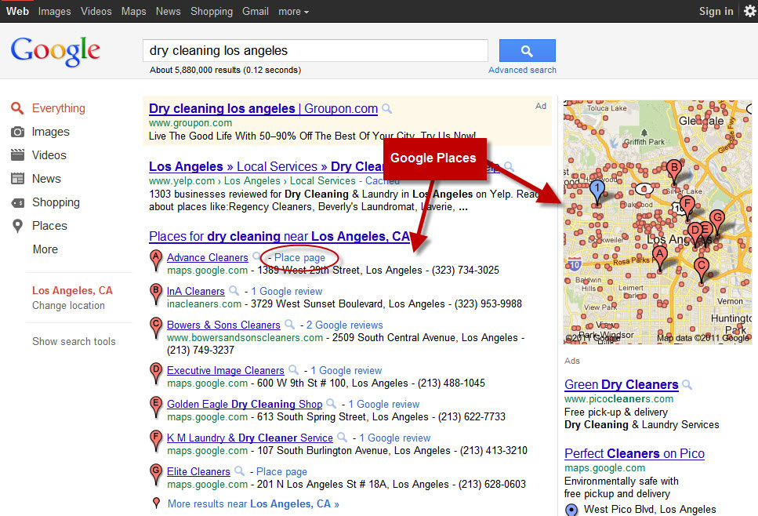Screen dimensions: 758x516
Task: Open '1 Google review' for InA Cleaners
Action: click(287, 292)
